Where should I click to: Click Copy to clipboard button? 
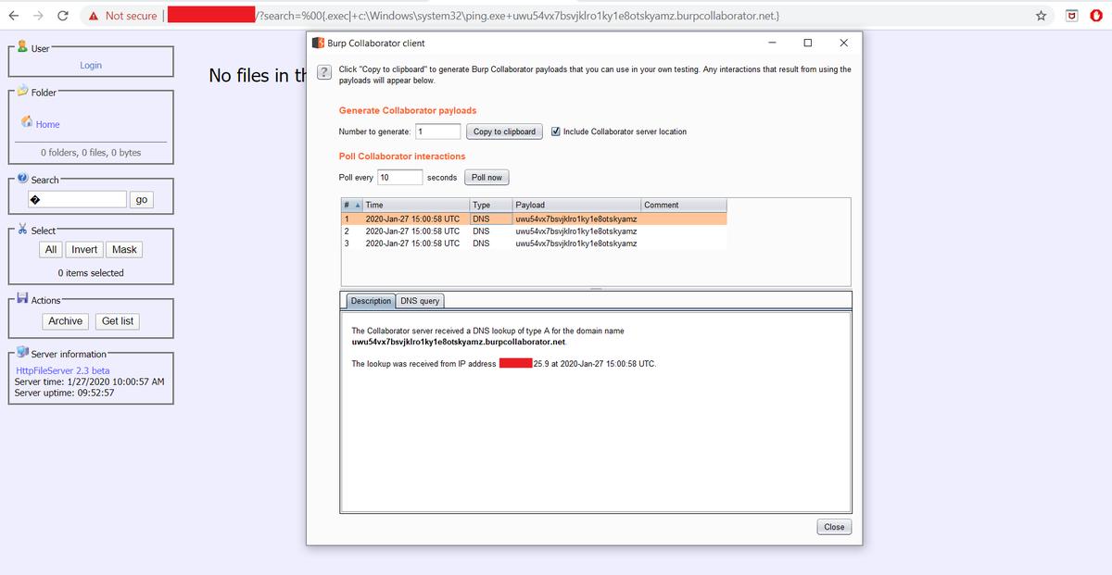pyautogui.click(x=504, y=131)
